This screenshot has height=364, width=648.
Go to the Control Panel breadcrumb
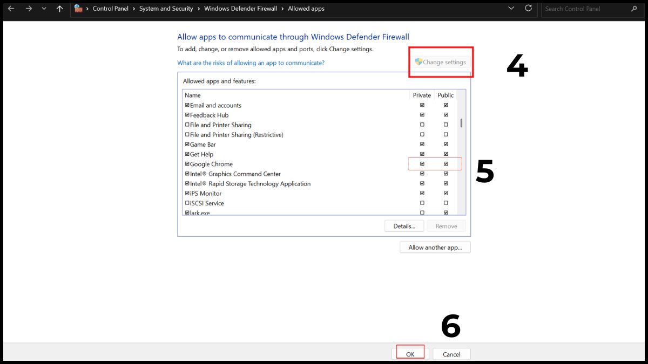111,9
